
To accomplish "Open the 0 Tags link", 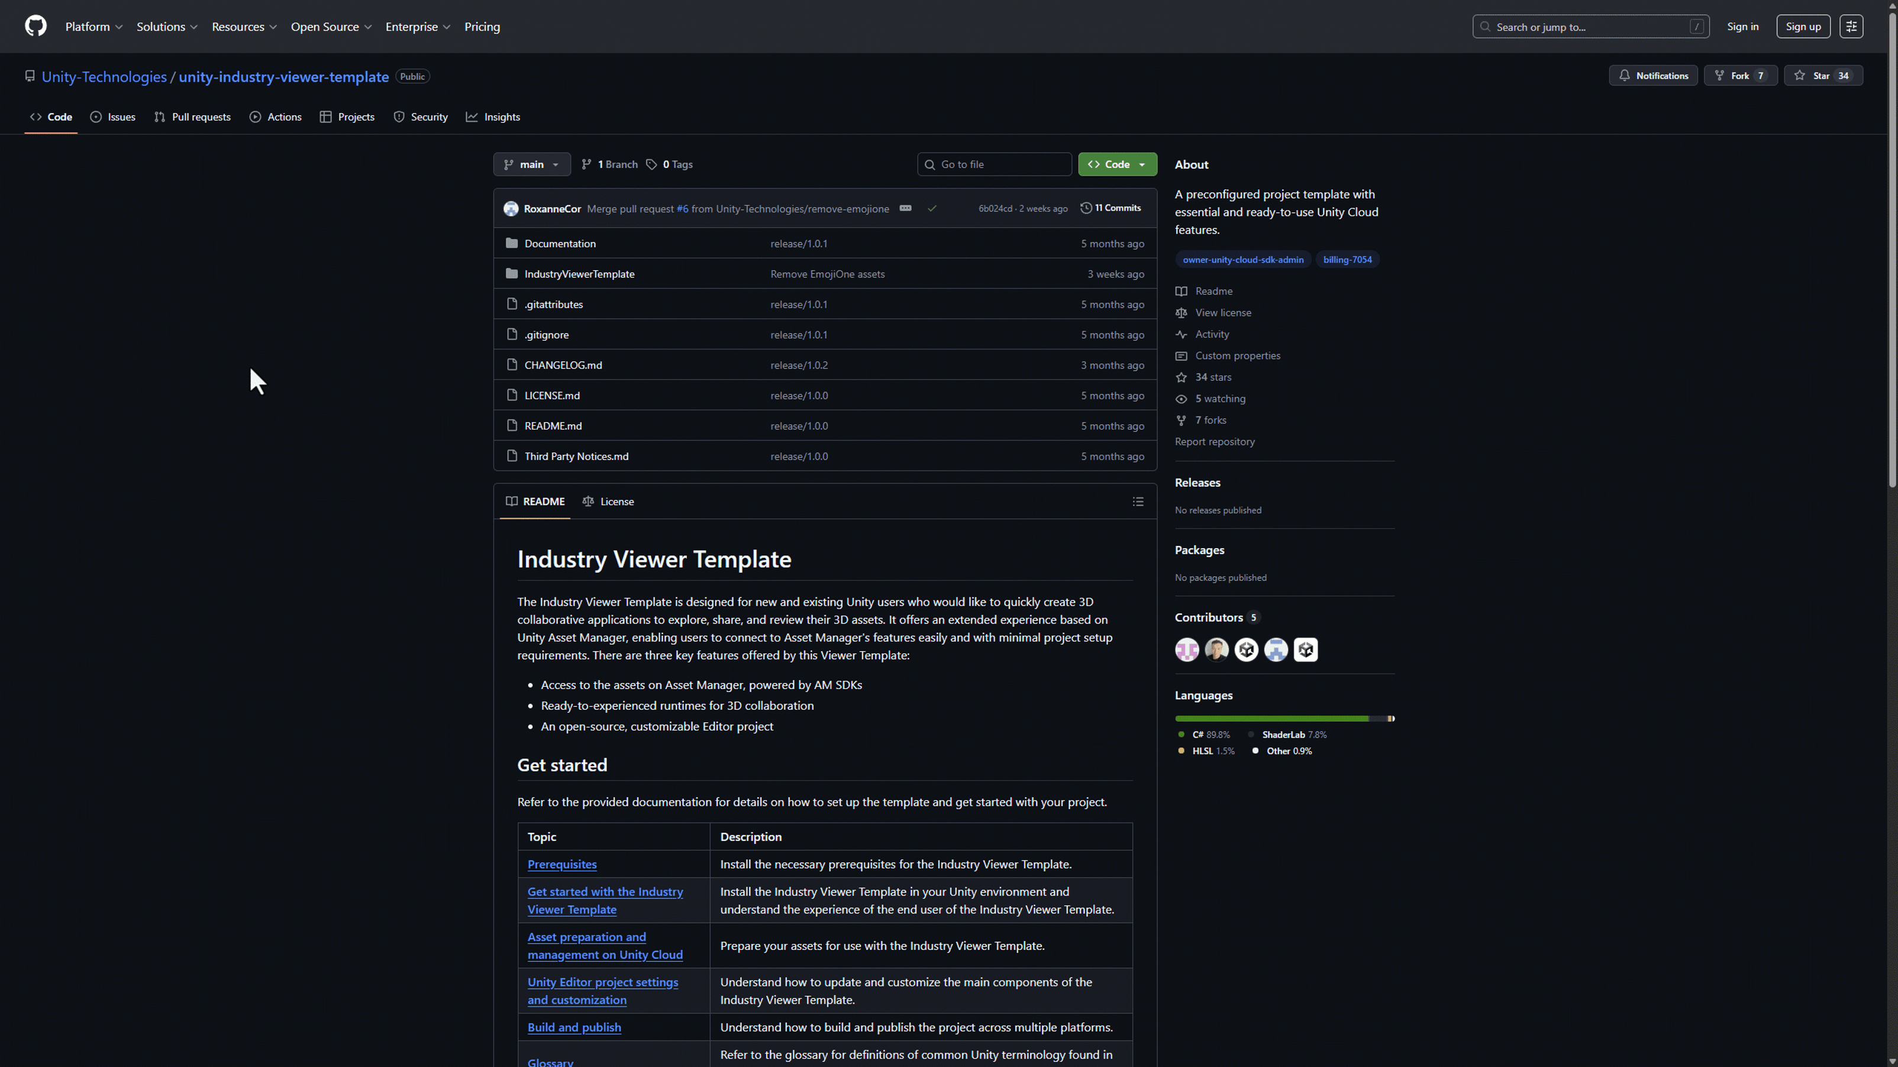I will click(x=670, y=164).
